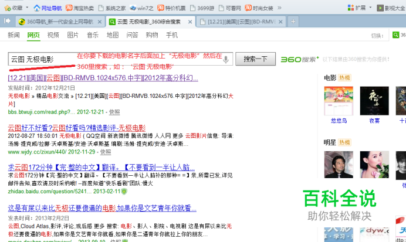Click the 热榜 badge next to 明星
The height and width of the screenshot is (242, 406).
(344, 142)
